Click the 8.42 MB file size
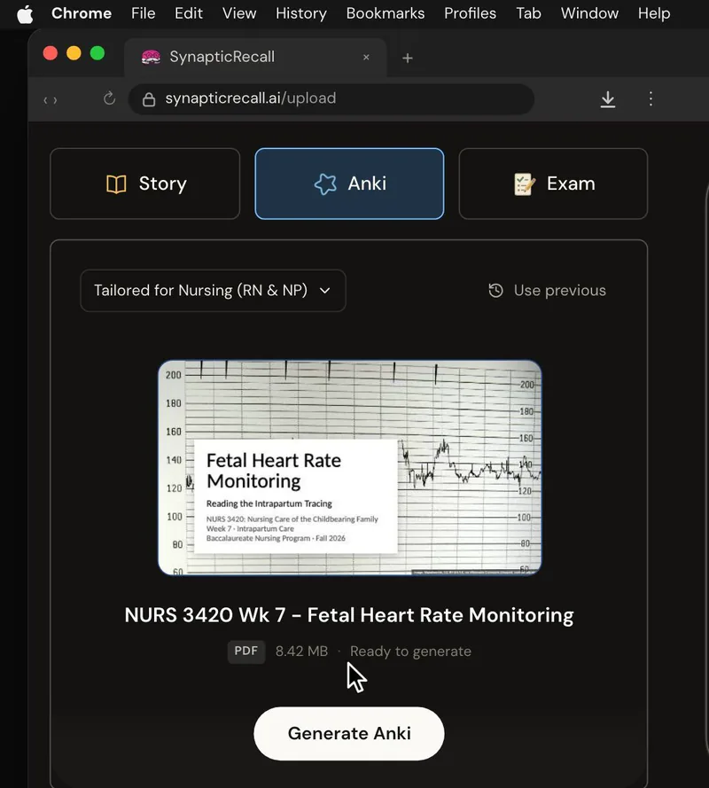Screen dimensions: 709x788 click(301, 651)
